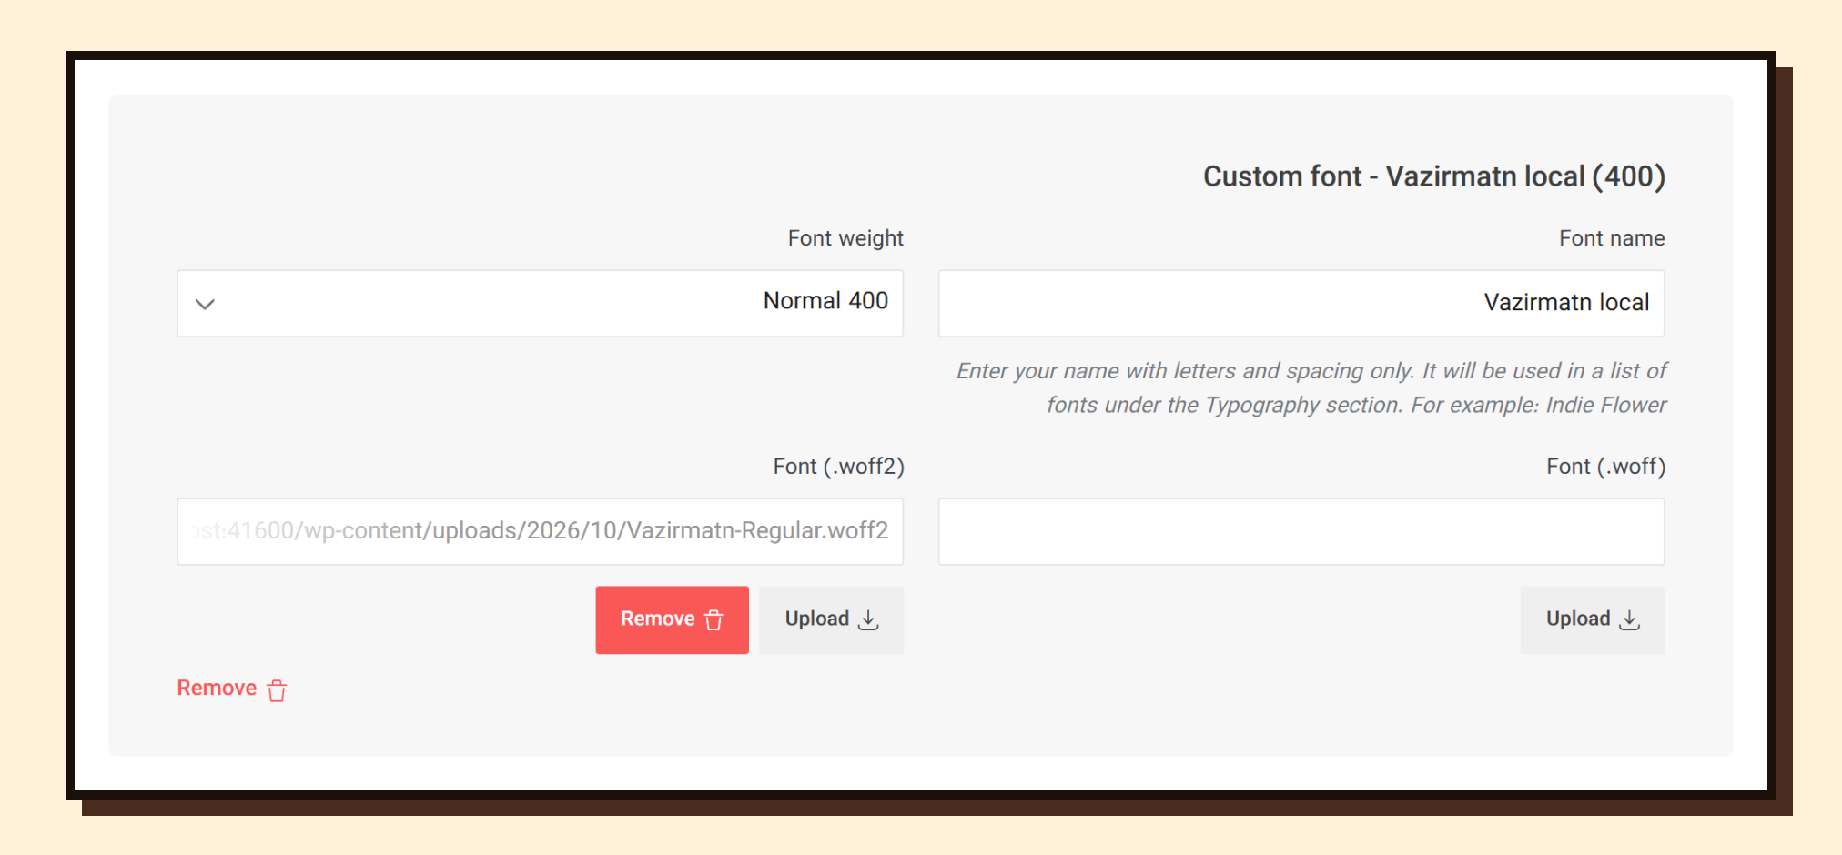This screenshot has height=855, width=1842.
Task: Click download arrow icon in woff Upload
Action: pos(1630,619)
